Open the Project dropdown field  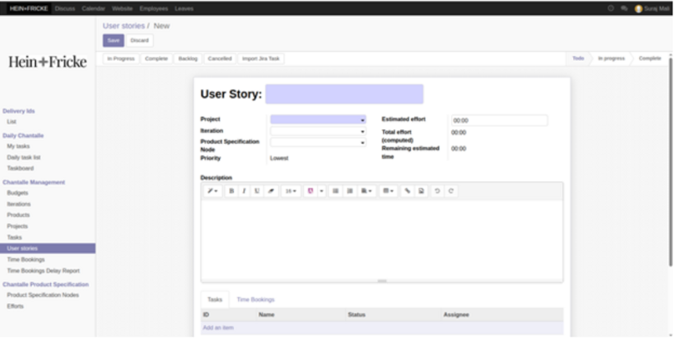(317, 119)
